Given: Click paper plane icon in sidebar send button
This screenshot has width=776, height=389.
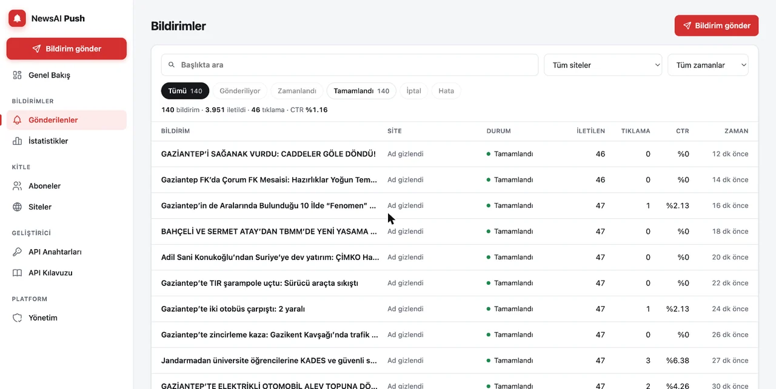Looking at the screenshot, I should 36,49.
